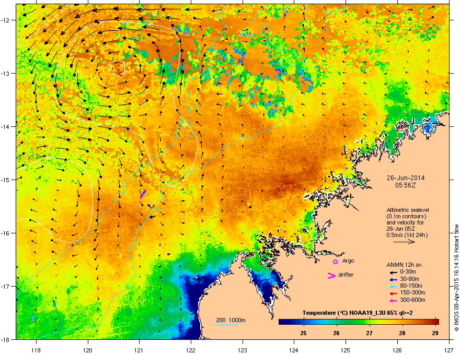Click the longitude axis label '120'
Viewport: 460px width, 355px height.
[x=88, y=350]
